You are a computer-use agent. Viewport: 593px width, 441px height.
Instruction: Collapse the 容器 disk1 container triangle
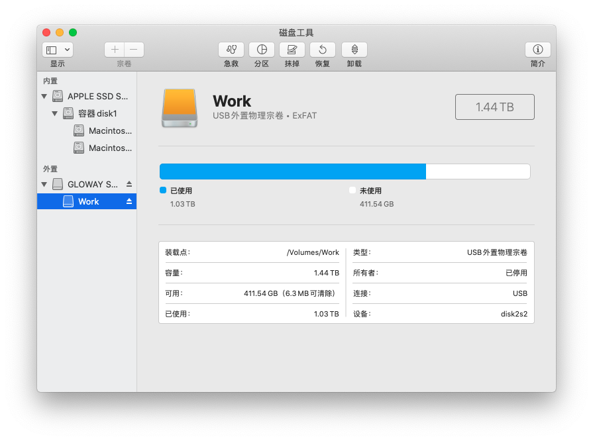tap(55, 114)
